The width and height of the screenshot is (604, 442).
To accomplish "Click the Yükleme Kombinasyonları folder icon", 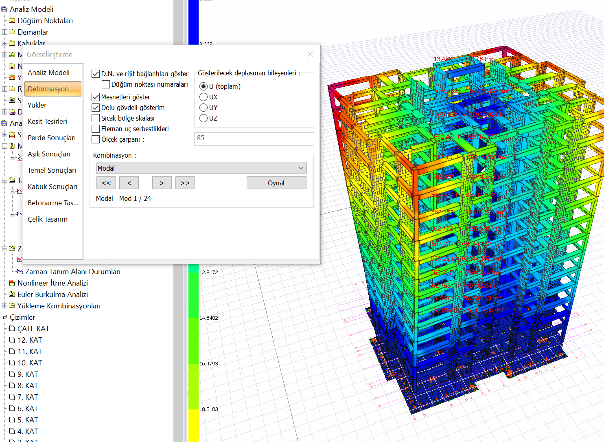I will pos(12,306).
